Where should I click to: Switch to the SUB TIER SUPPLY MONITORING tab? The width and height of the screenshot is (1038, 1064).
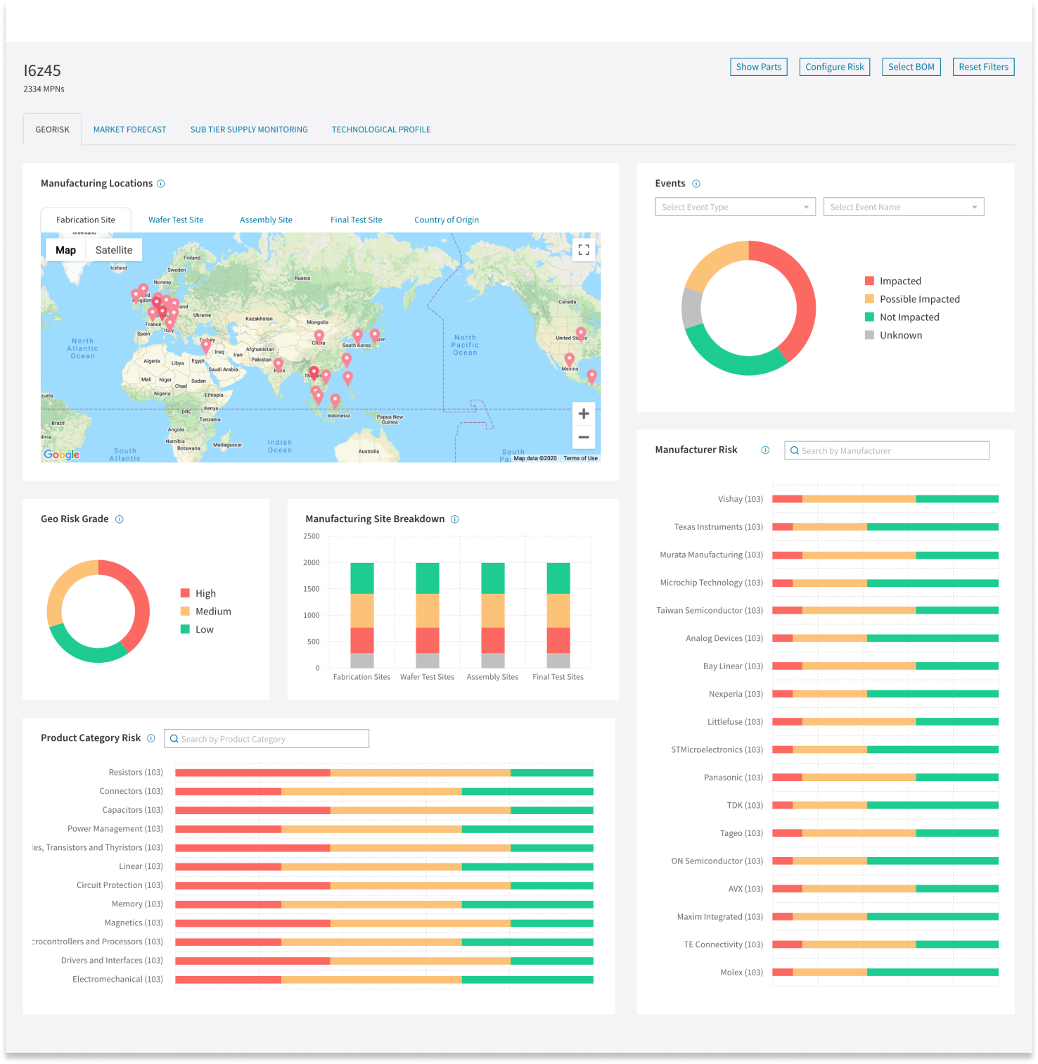pyautogui.click(x=249, y=129)
